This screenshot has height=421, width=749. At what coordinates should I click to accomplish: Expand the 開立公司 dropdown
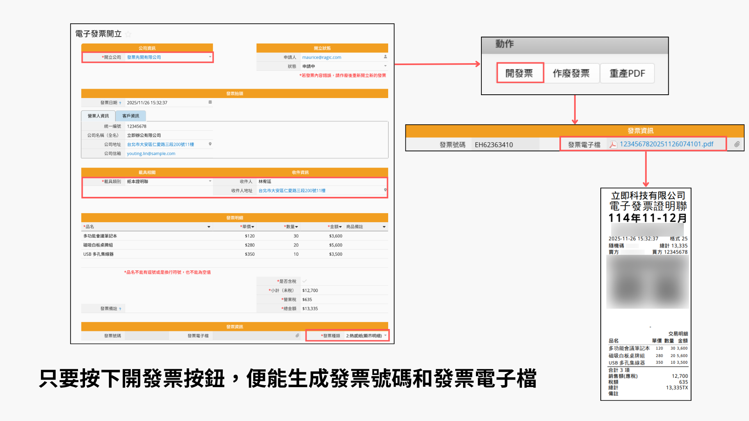pos(210,57)
